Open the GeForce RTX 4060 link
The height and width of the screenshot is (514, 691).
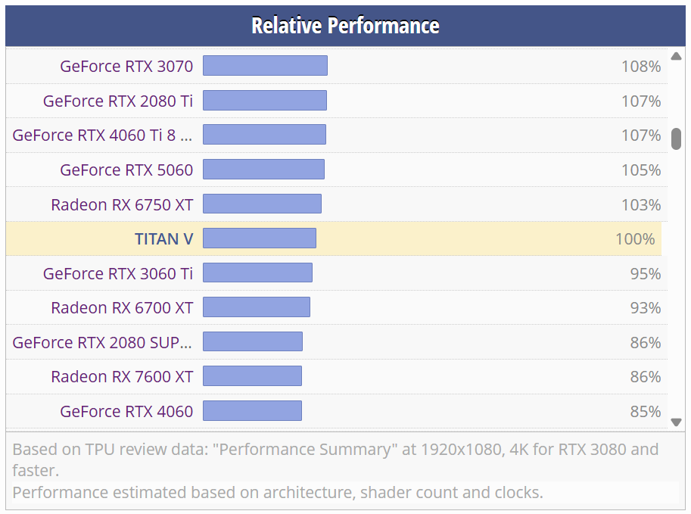(x=126, y=412)
